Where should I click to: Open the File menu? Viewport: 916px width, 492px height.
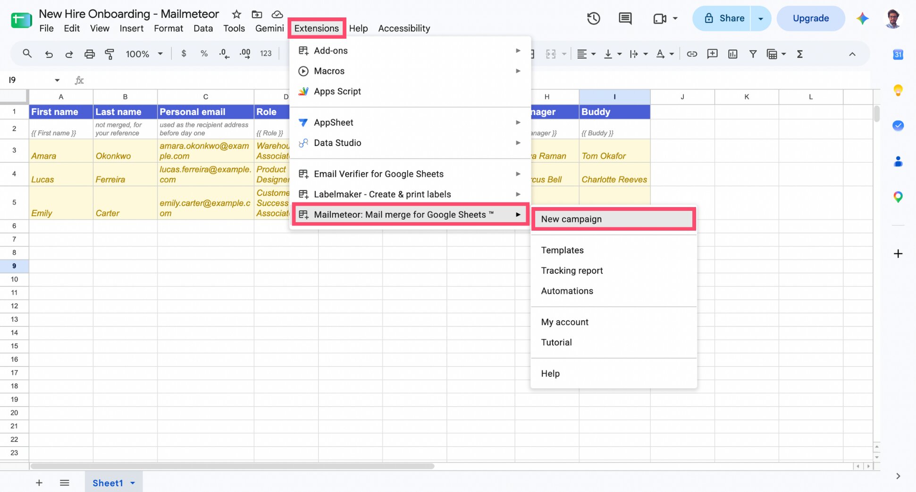(46, 28)
